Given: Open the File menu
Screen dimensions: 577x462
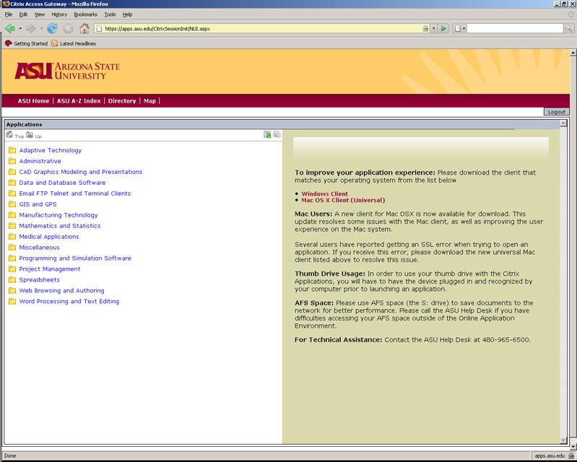Looking at the screenshot, I should pyautogui.click(x=9, y=14).
